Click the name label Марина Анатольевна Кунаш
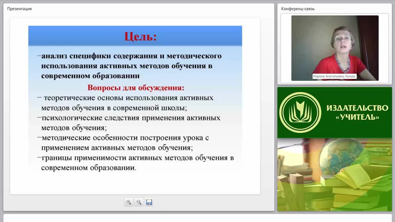Screen dimensions: 395x222 click(x=334, y=76)
